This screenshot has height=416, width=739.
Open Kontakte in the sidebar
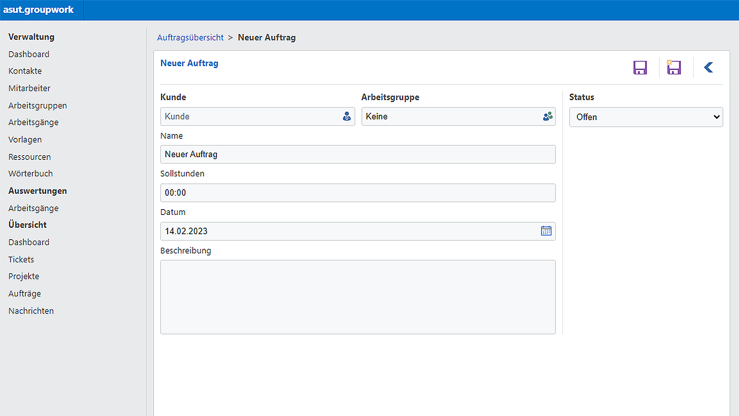tap(25, 71)
